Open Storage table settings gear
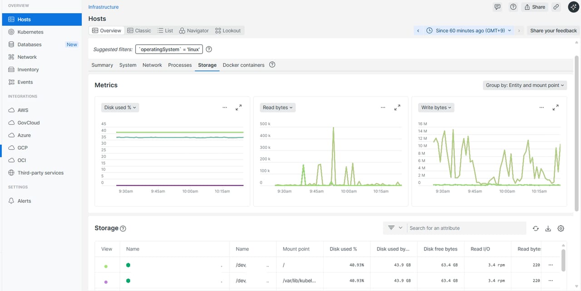This screenshot has height=291, width=581. [x=561, y=228]
